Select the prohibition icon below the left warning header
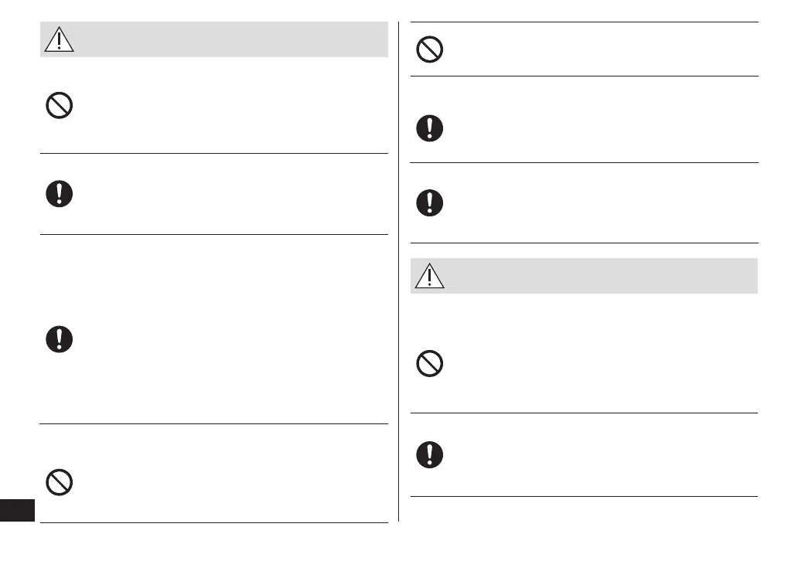The width and height of the screenshot is (798, 561). 60,105
